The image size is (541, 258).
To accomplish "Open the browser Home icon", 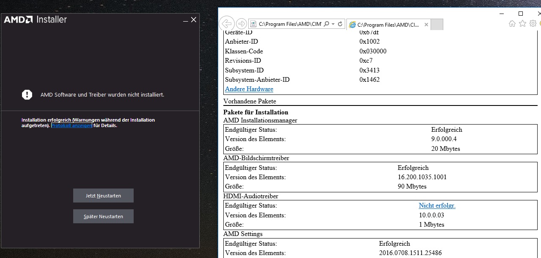I will [x=512, y=24].
